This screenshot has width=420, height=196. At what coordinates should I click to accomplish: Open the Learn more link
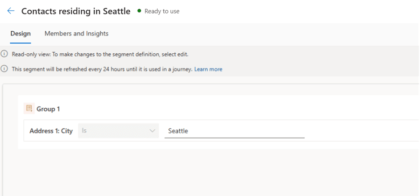(208, 69)
